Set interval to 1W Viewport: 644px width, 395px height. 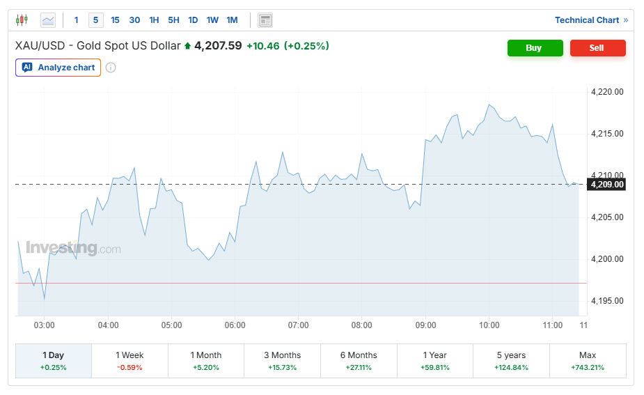(x=212, y=20)
